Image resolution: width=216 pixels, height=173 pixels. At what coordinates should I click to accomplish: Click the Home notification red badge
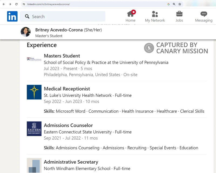[x=133, y=12]
